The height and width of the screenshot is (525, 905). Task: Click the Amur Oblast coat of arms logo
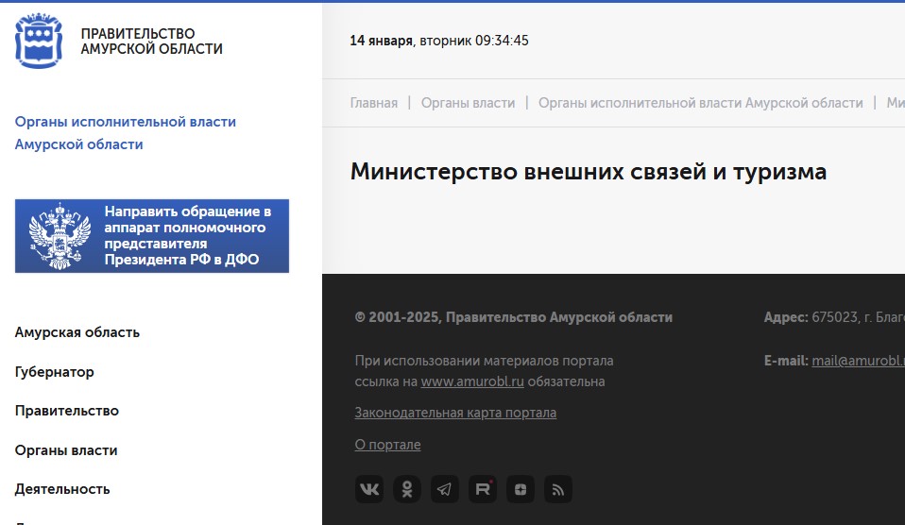[40, 42]
